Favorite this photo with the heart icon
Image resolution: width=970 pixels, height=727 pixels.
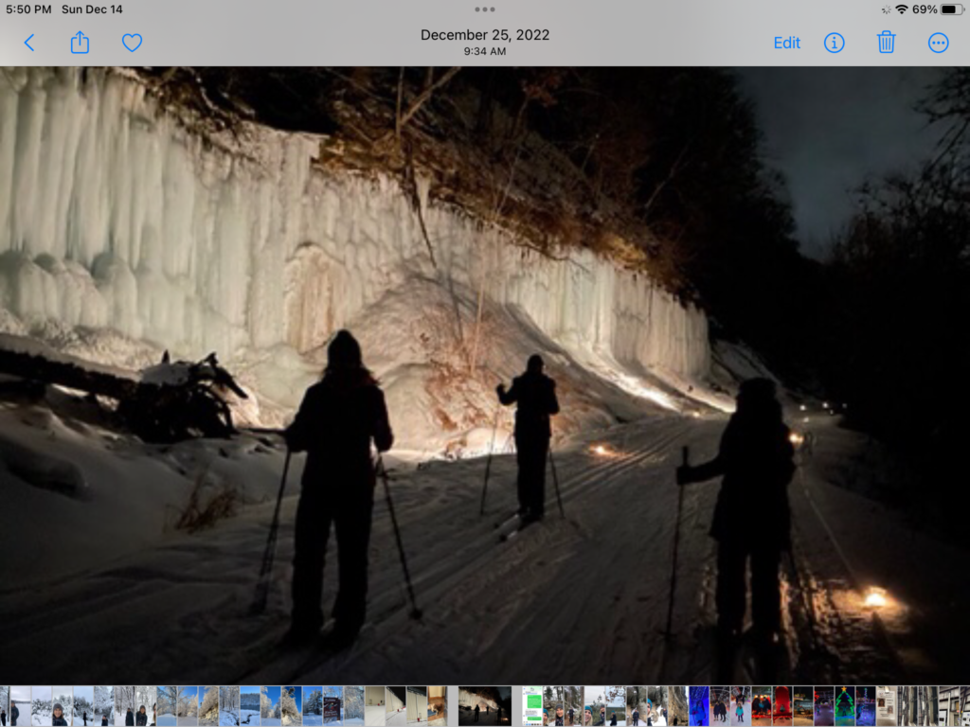pos(132,43)
